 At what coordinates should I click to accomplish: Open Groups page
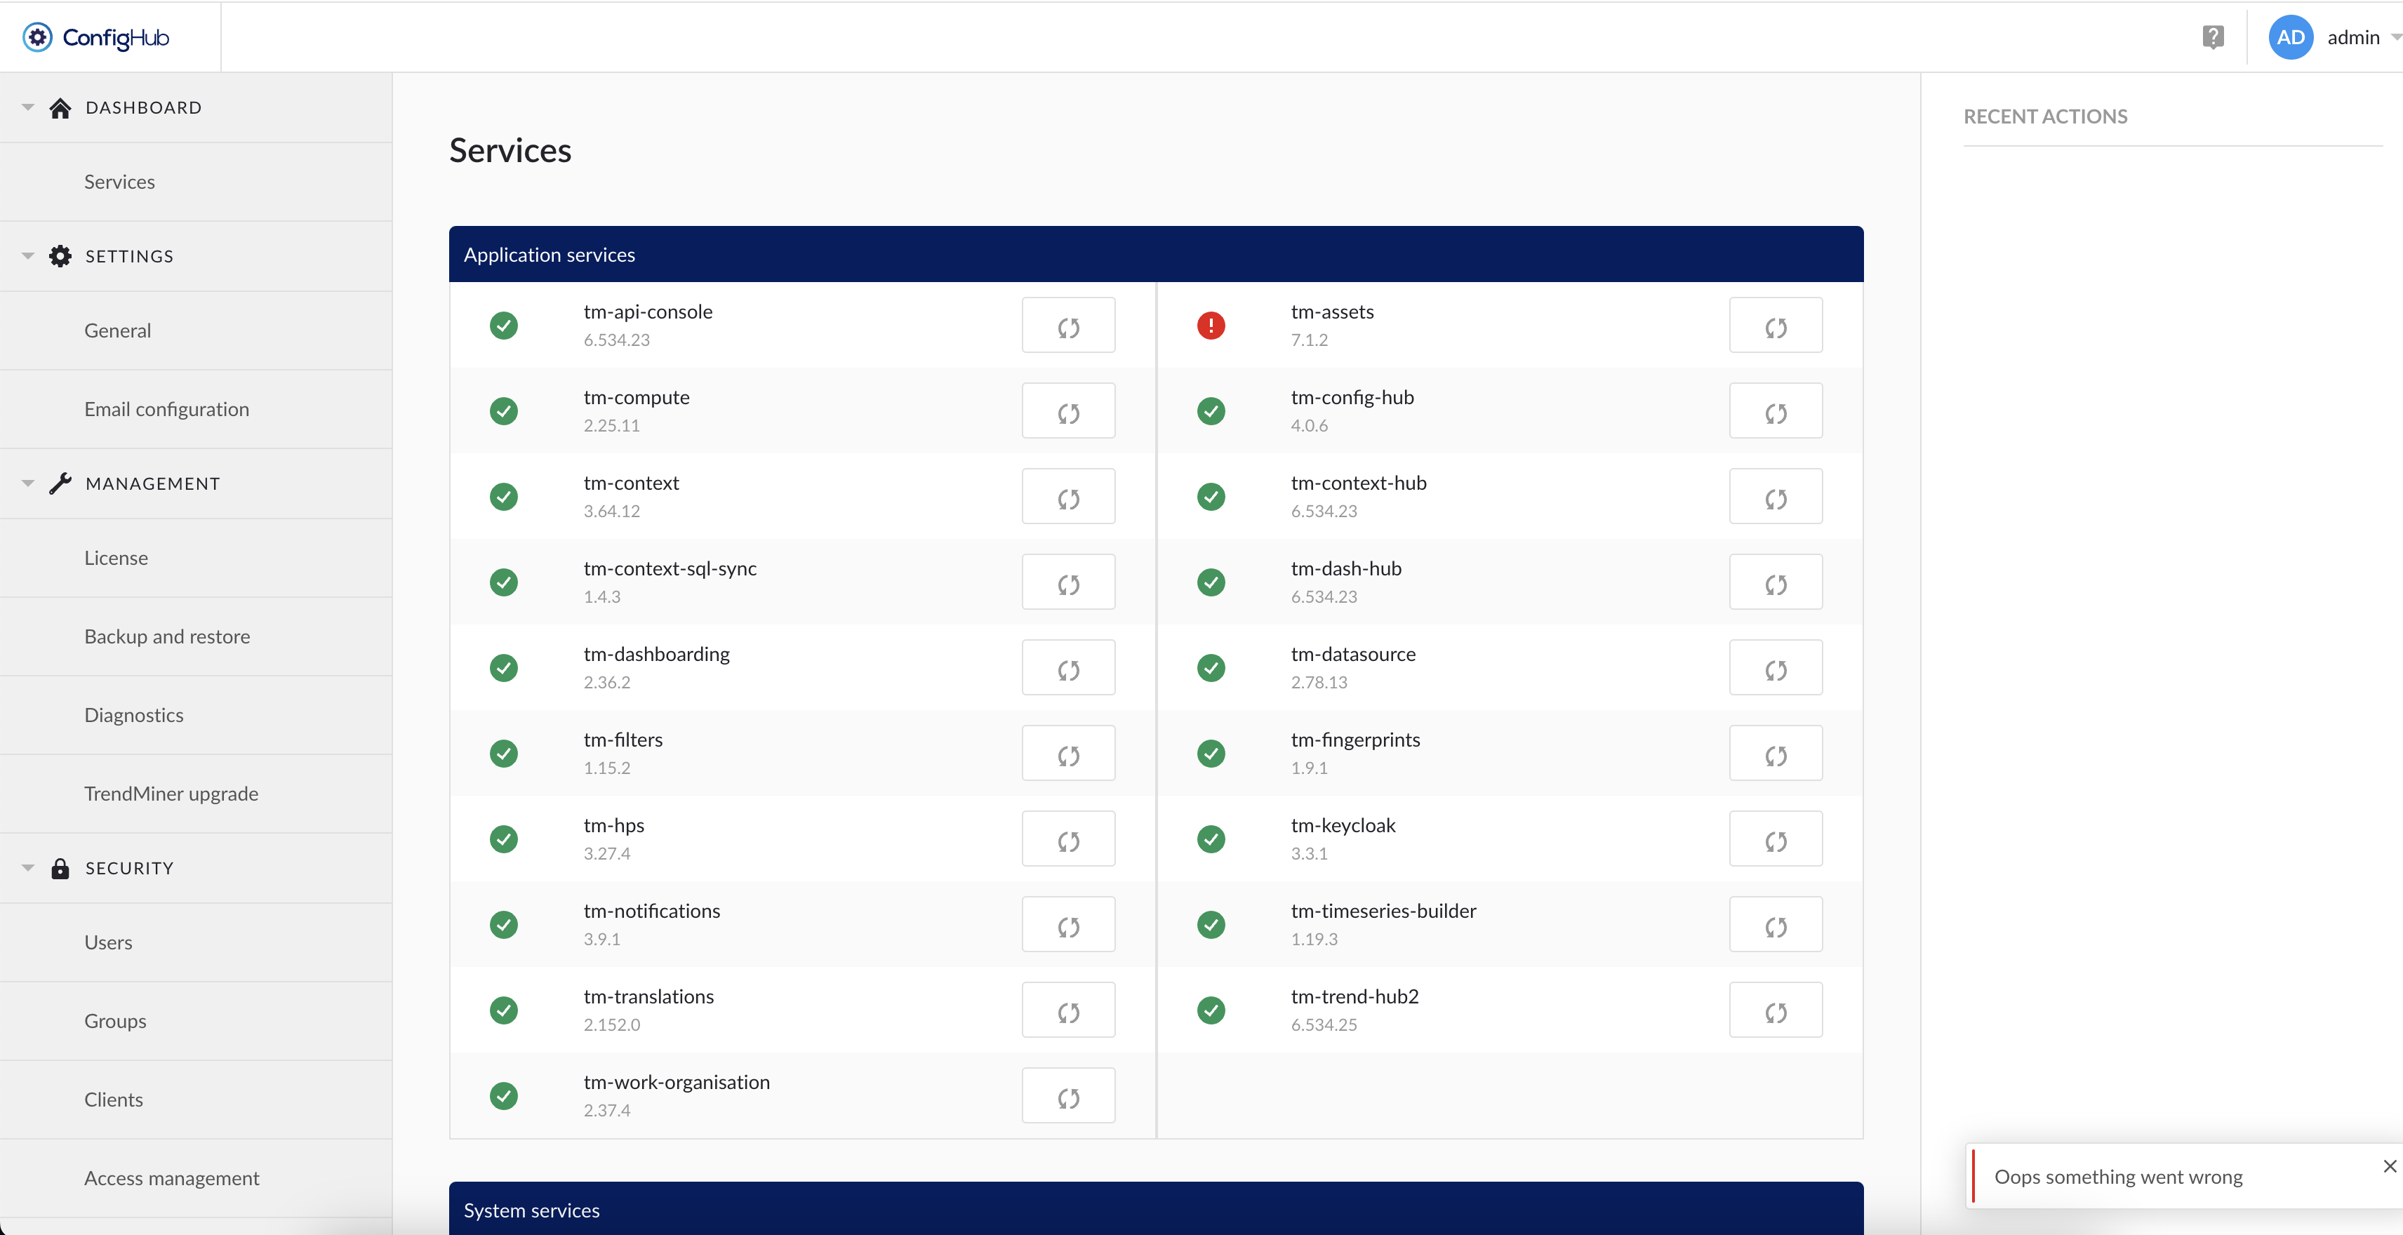(196, 1022)
